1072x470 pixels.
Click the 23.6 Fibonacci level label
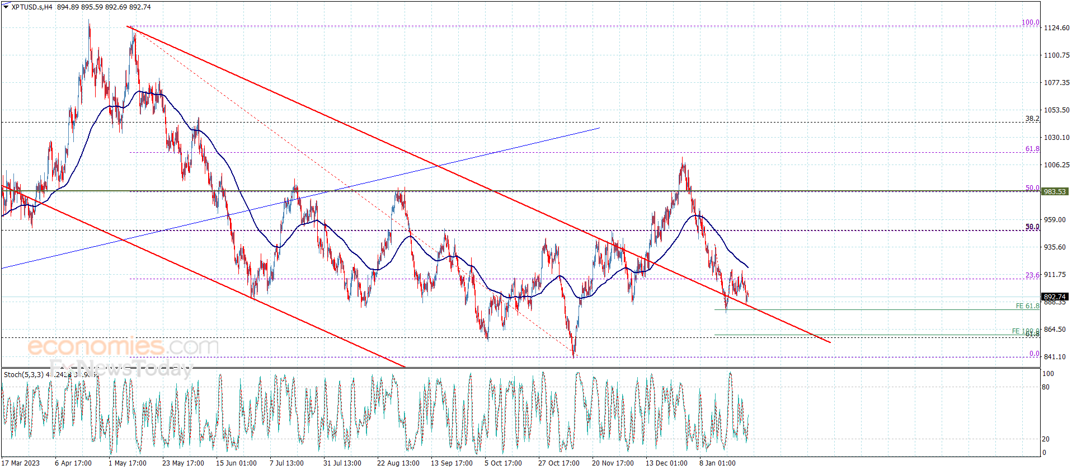[1032, 275]
